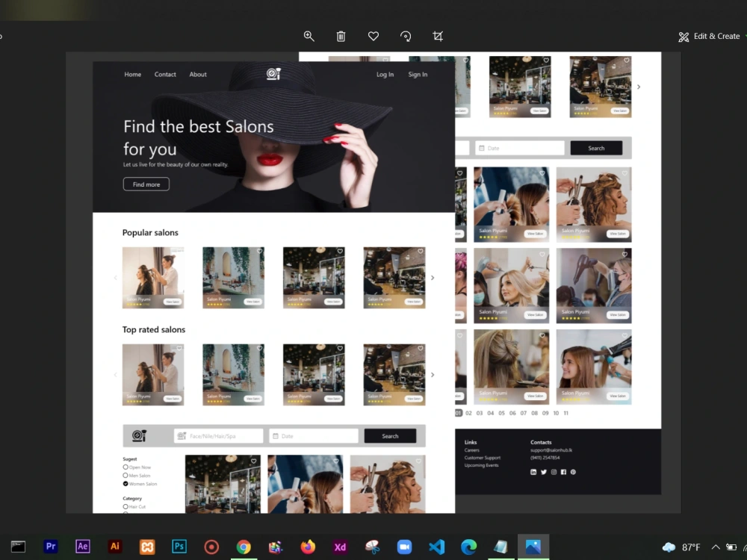Go to page 11 in pagination

566,414
